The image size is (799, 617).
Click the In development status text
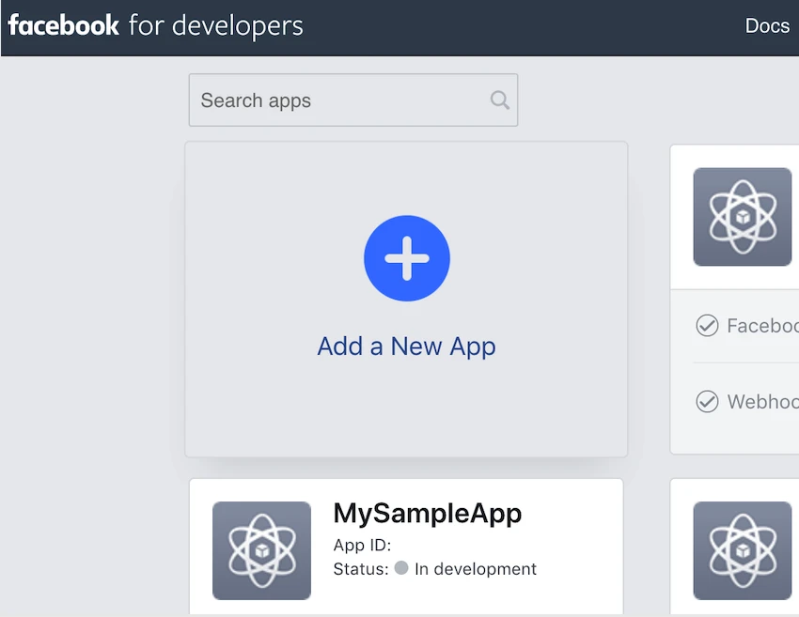476,569
